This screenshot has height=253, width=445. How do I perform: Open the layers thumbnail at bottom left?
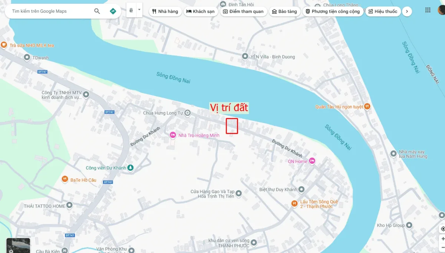coord(18,245)
